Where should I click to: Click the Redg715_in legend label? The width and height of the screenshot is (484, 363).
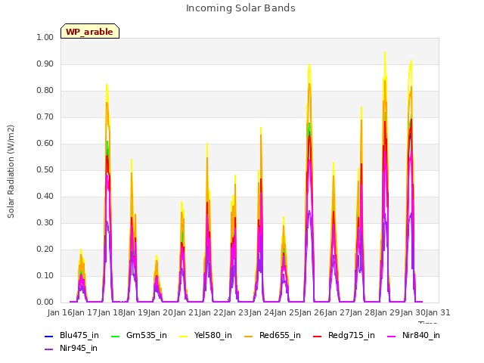pos(352,335)
